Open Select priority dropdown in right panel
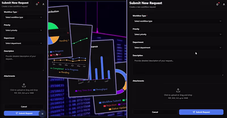The width and height of the screenshot is (227, 118). tap(178, 34)
